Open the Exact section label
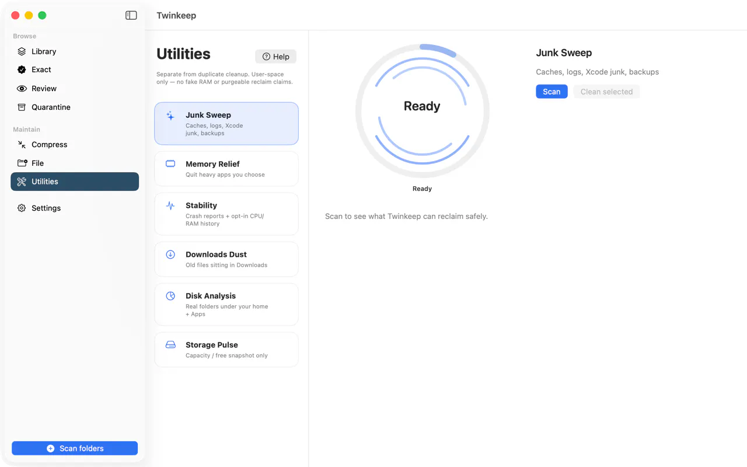This screenshot has width=747, height=467. [x=41, y=69]
